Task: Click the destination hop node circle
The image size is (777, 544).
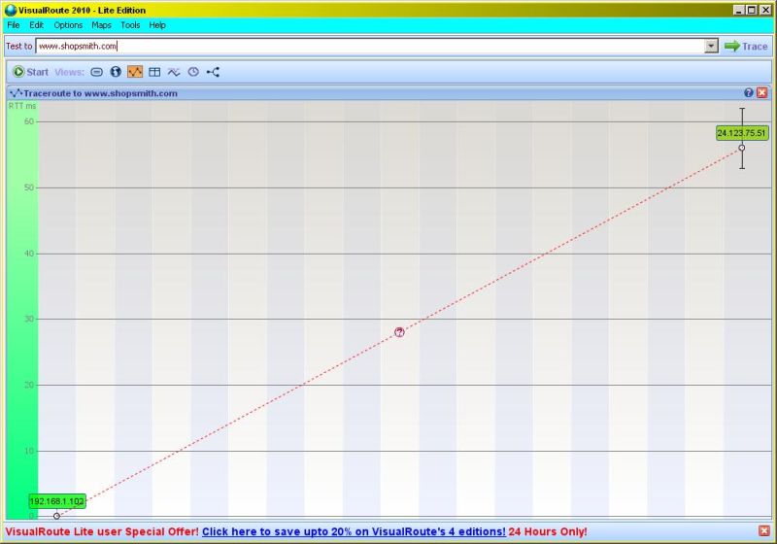Action: 742,148
